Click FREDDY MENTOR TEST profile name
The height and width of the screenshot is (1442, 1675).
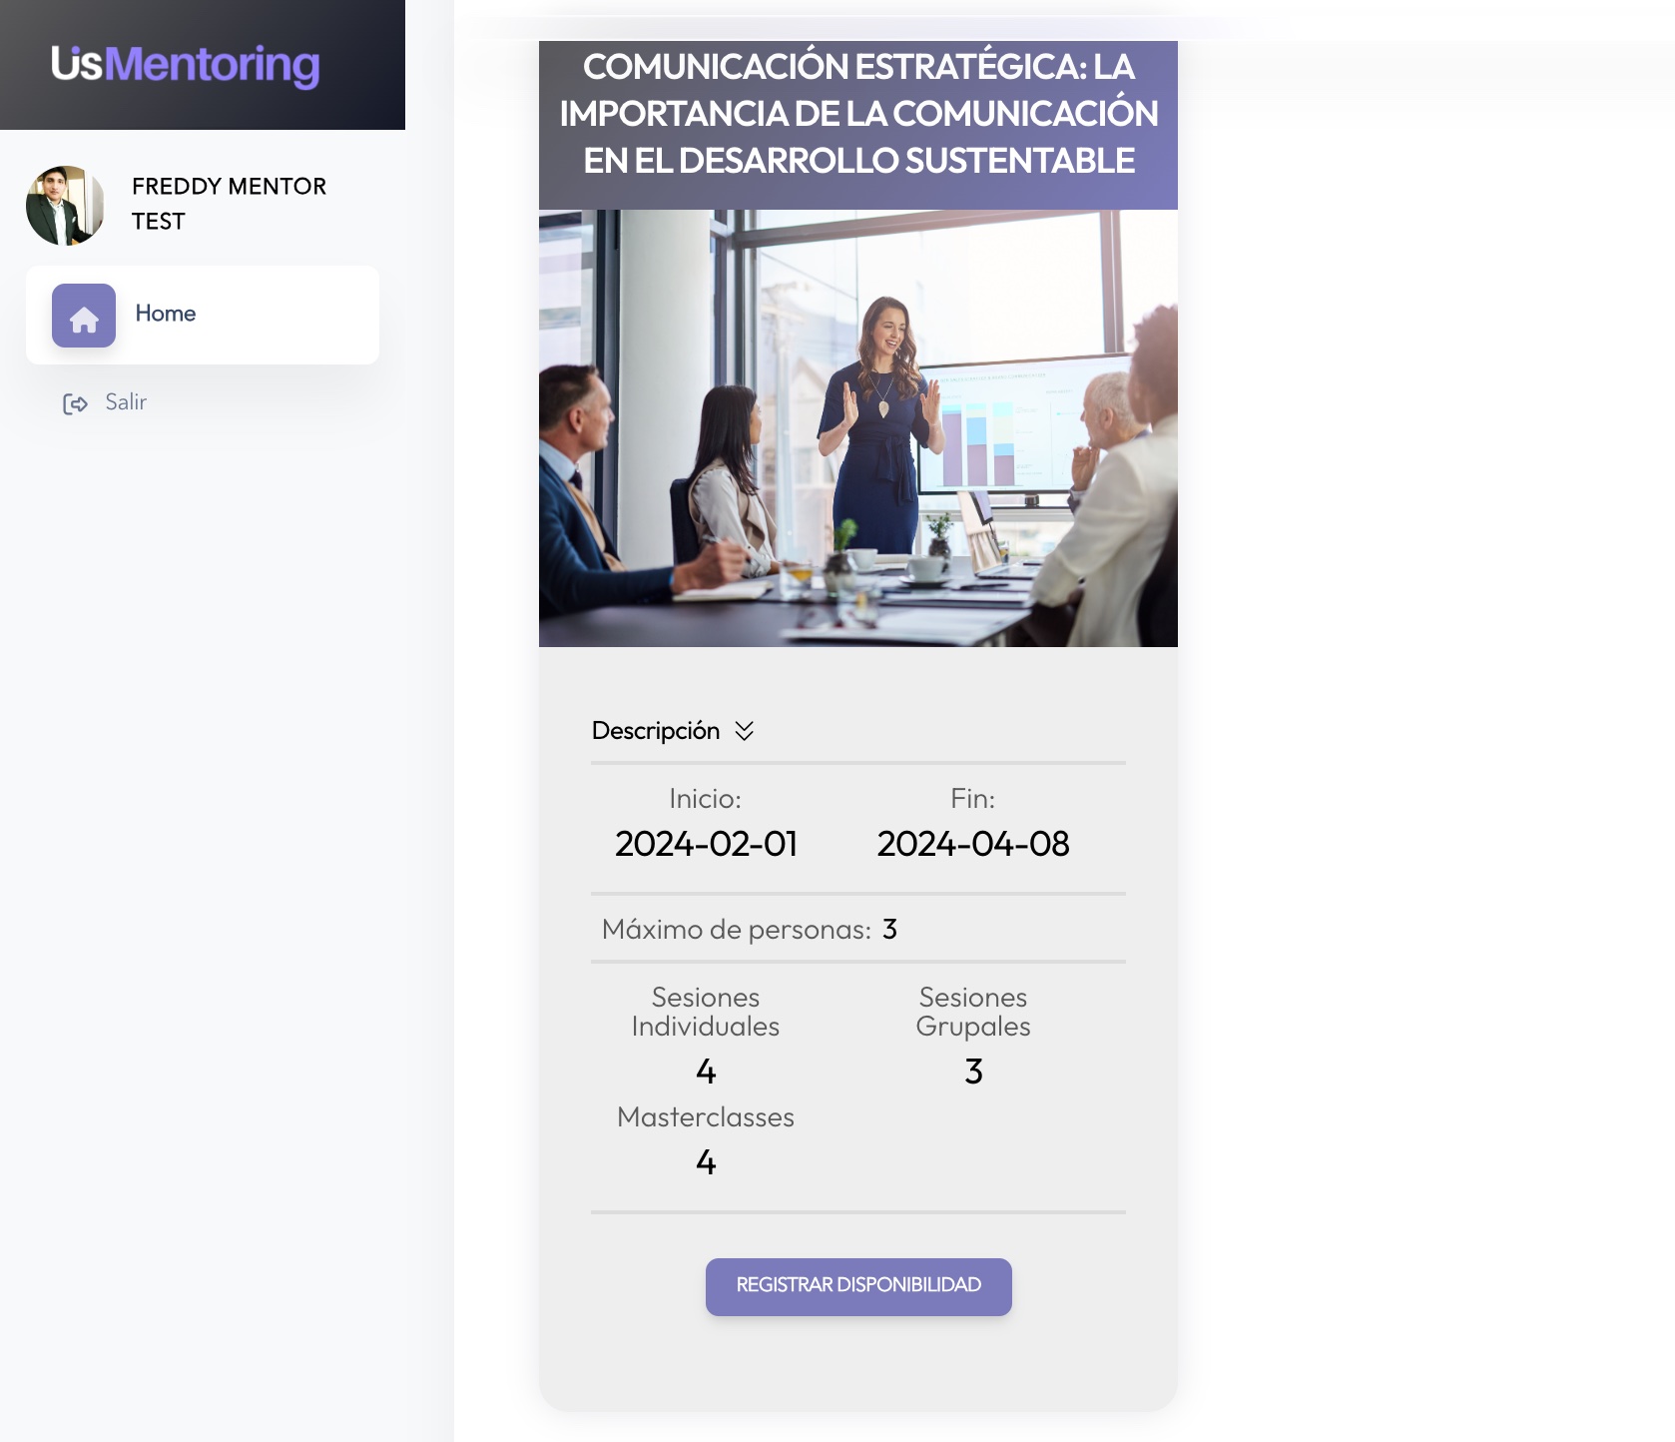[229, 204]
